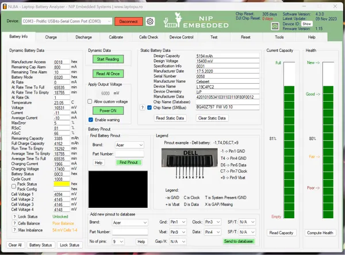This screenshot has width=345, height=255.
Task: Open the Cells Check tab
Action: (148, 37)
